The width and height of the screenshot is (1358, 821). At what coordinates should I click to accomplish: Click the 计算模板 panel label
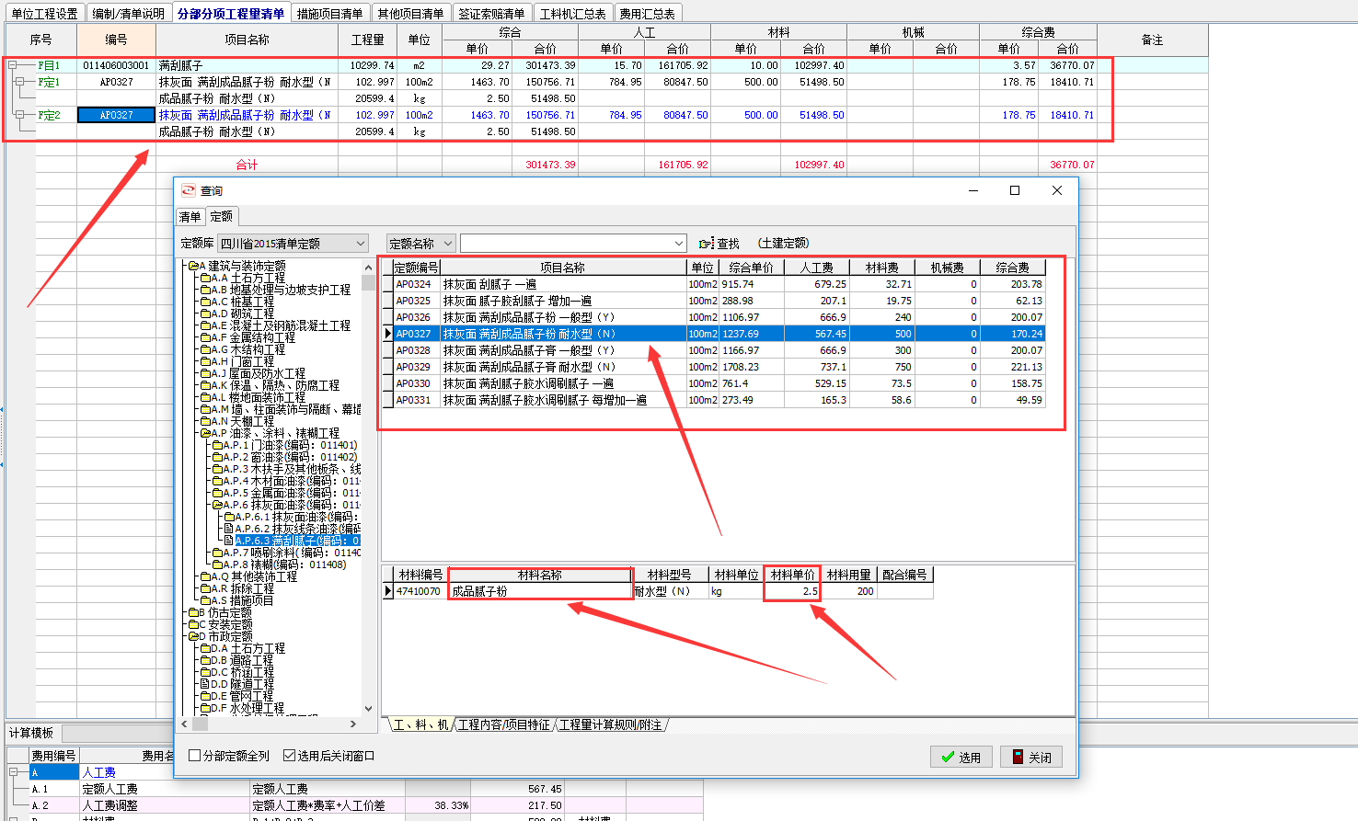31,733
